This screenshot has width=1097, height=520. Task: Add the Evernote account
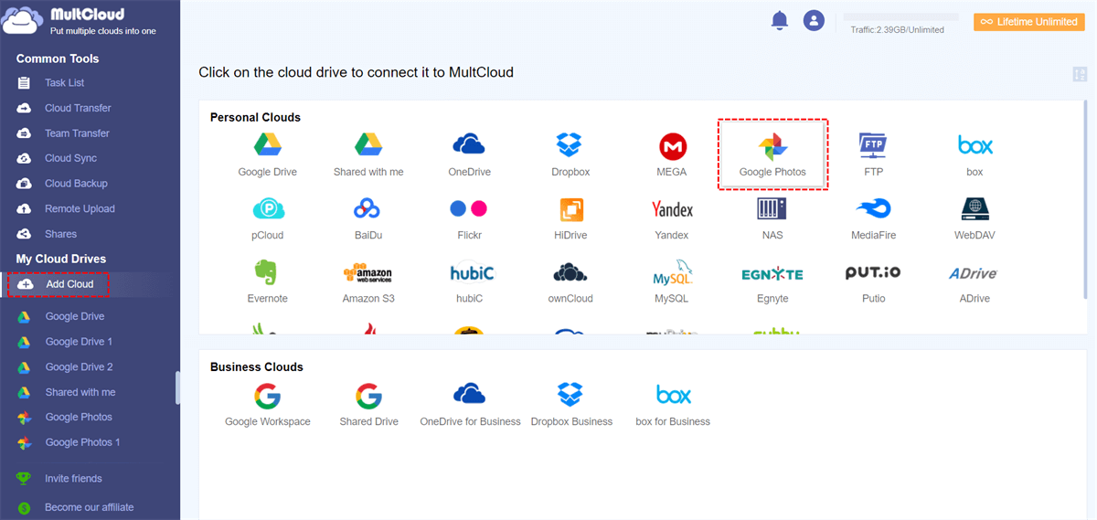(x=267, y=281)
